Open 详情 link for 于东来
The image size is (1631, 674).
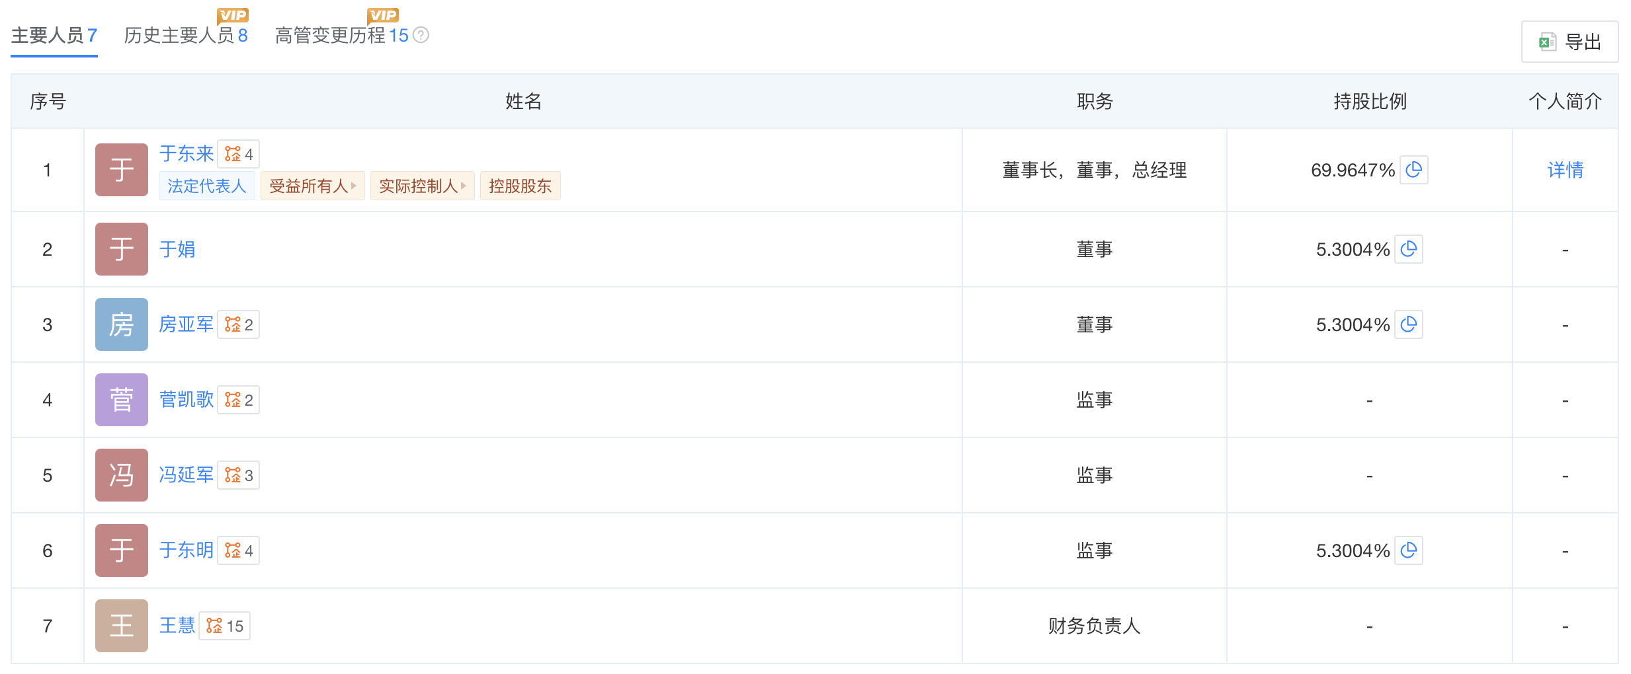click(x=1565, y=170)
